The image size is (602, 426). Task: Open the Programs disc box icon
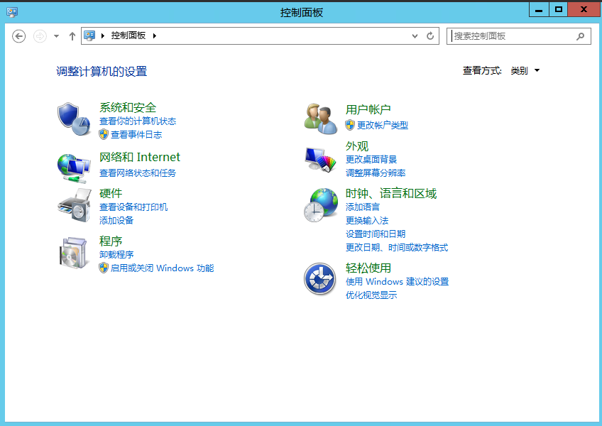pyautogui.click(x=74, y=252)
